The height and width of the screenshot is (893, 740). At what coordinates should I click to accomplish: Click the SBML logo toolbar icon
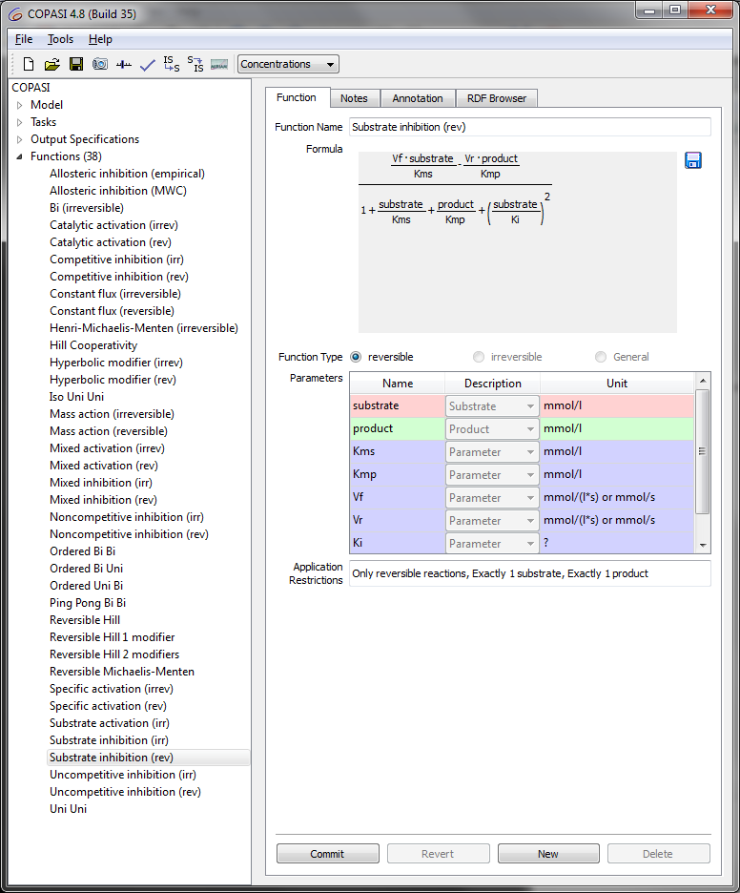pos(219,65)
